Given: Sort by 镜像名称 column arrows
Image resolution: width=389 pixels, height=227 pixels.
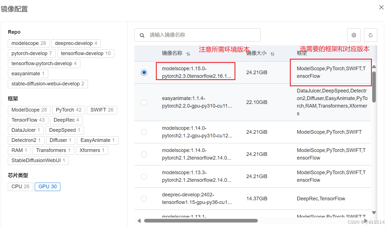Looking at the screenshot, I should point(188,54).
